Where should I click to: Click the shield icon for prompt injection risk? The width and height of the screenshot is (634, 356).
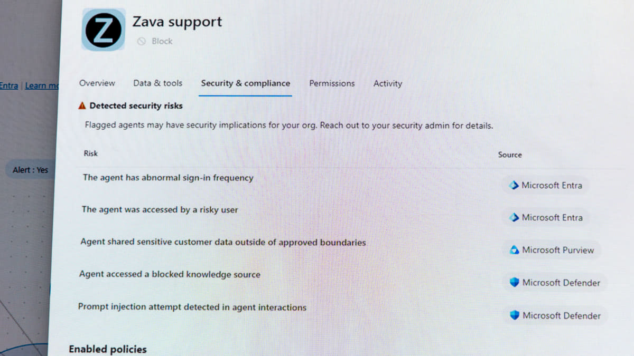pyautogui.click(x=515, y=315)
